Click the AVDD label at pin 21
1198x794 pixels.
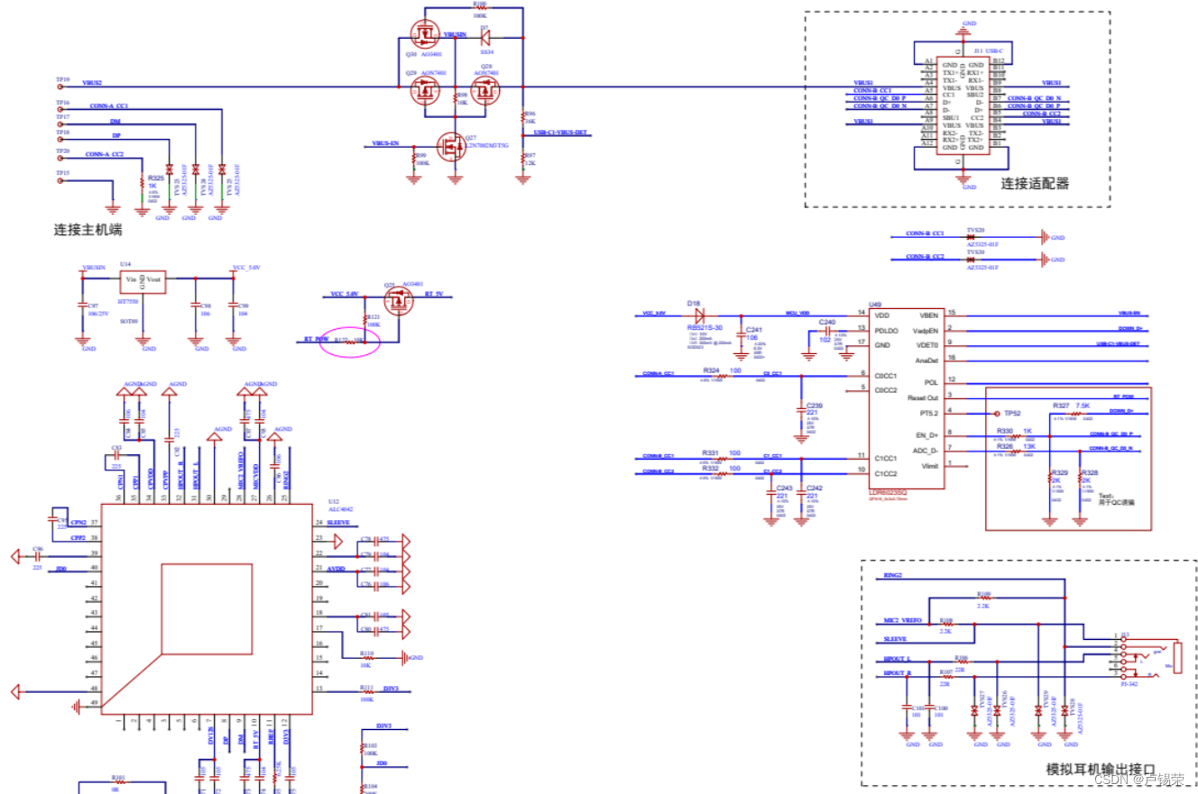(x=336, y=568)
